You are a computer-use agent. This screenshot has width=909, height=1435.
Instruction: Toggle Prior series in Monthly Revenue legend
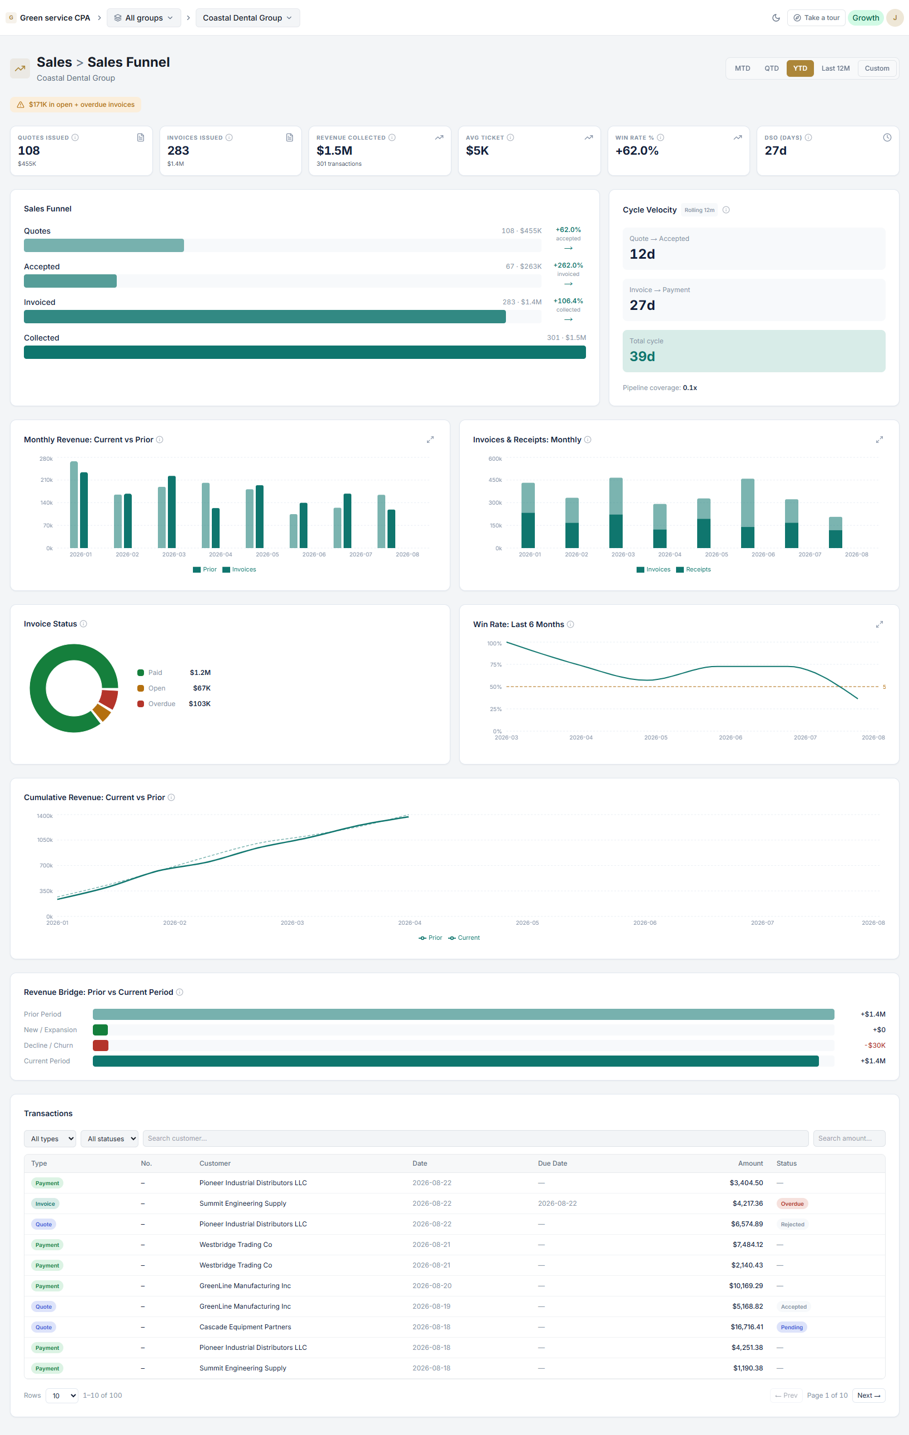click(205, 570)
